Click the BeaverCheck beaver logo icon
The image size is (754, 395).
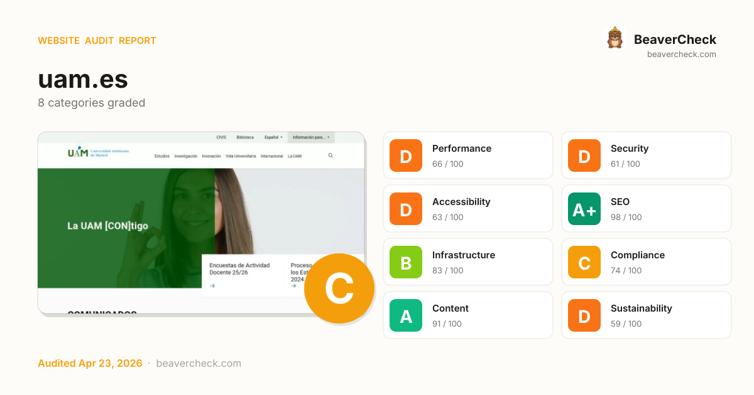click(615, 38)
